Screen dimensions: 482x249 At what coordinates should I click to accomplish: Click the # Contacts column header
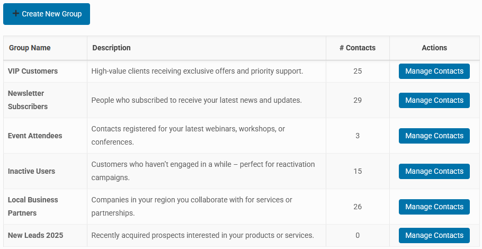click(358, 48)
